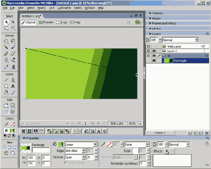Select the Eyedropper tool
The width and height of the screenshot is (211, 169).
[6, 67]
